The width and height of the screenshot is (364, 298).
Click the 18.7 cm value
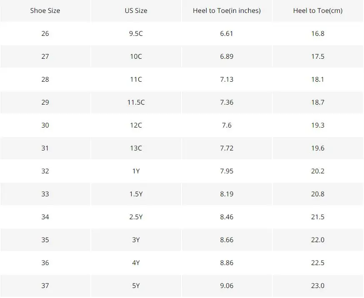318,102
